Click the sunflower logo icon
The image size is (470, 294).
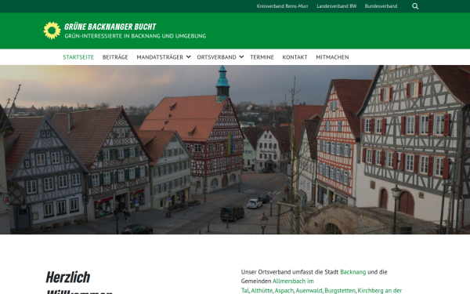(x=52, y=31)
